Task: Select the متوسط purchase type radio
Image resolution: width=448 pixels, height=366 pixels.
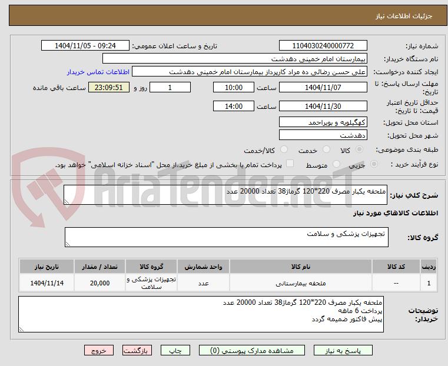Action: [x=336, y=164]
